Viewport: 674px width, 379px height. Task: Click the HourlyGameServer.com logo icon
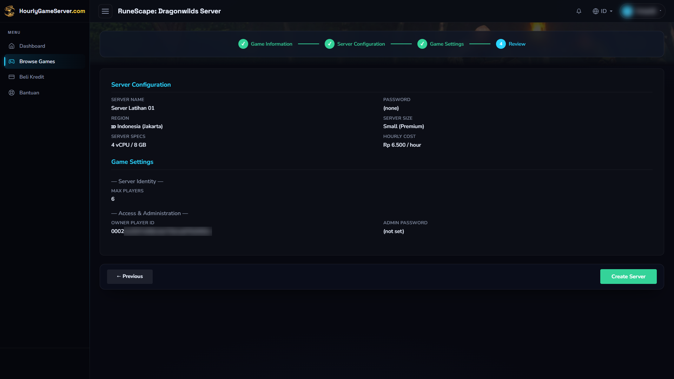coord(9,11)
